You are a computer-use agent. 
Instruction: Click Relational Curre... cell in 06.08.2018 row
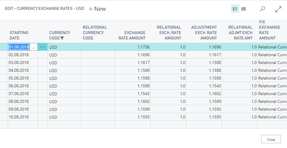click(272, 86)
